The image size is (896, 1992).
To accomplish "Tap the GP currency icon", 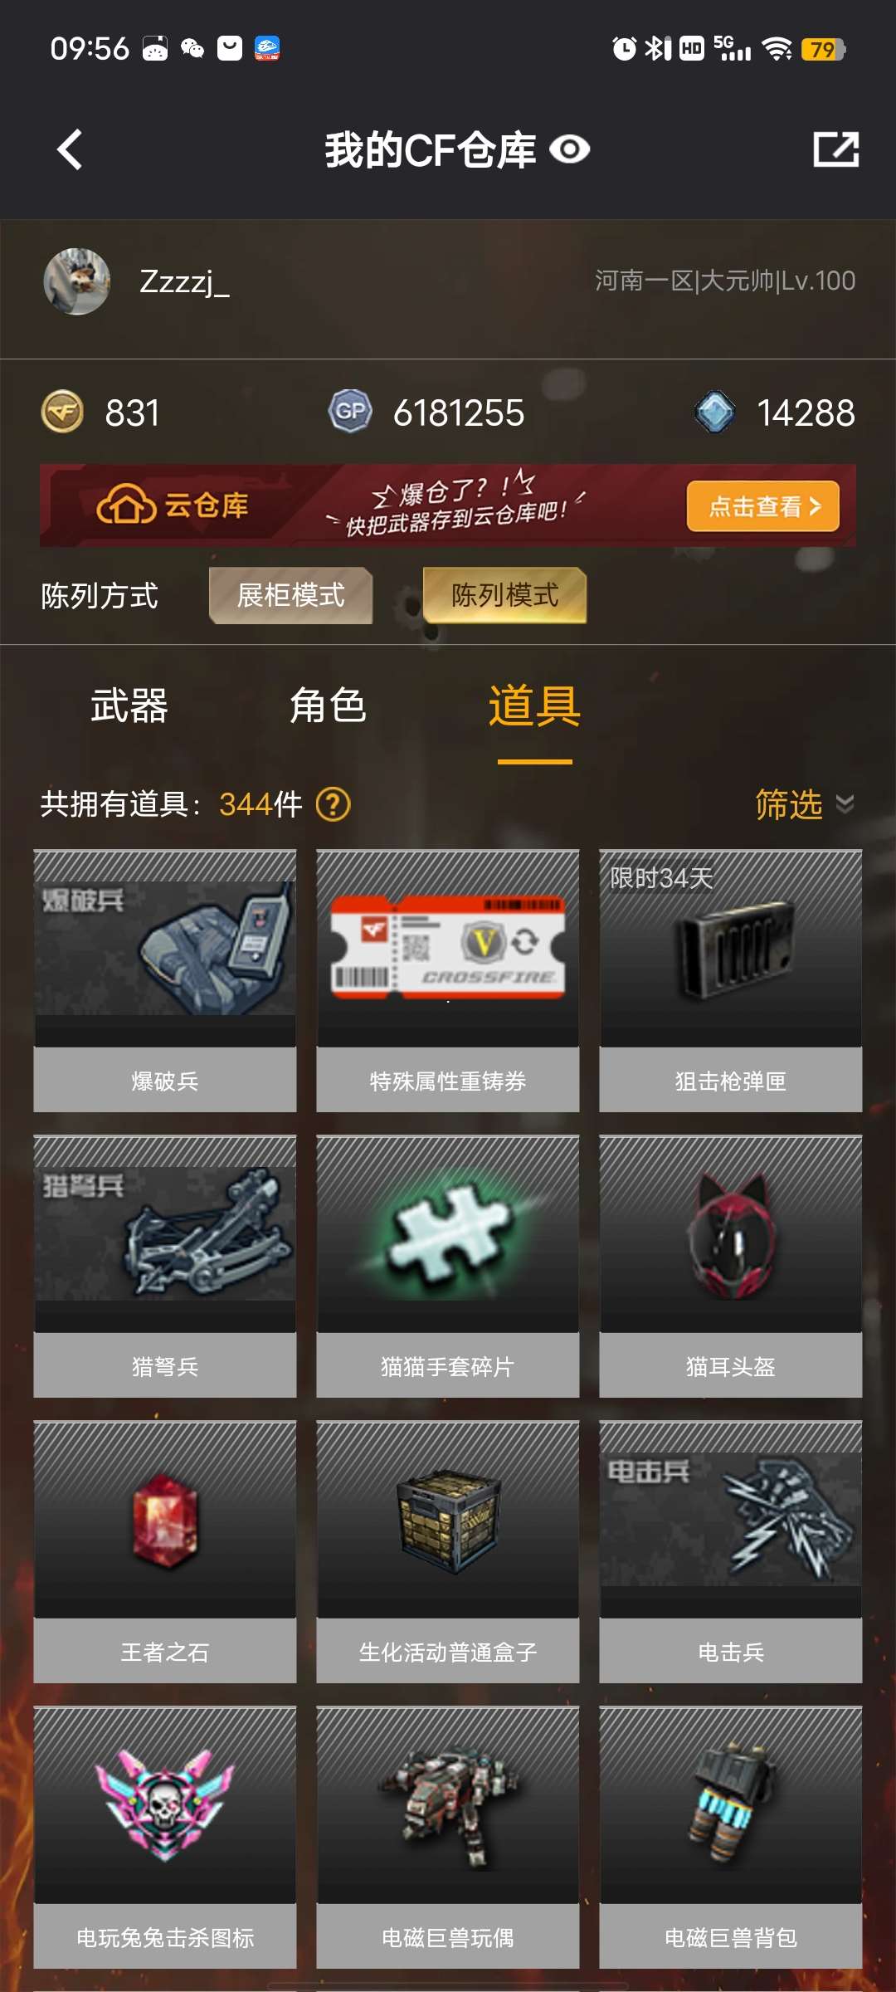I will [350, 412].
